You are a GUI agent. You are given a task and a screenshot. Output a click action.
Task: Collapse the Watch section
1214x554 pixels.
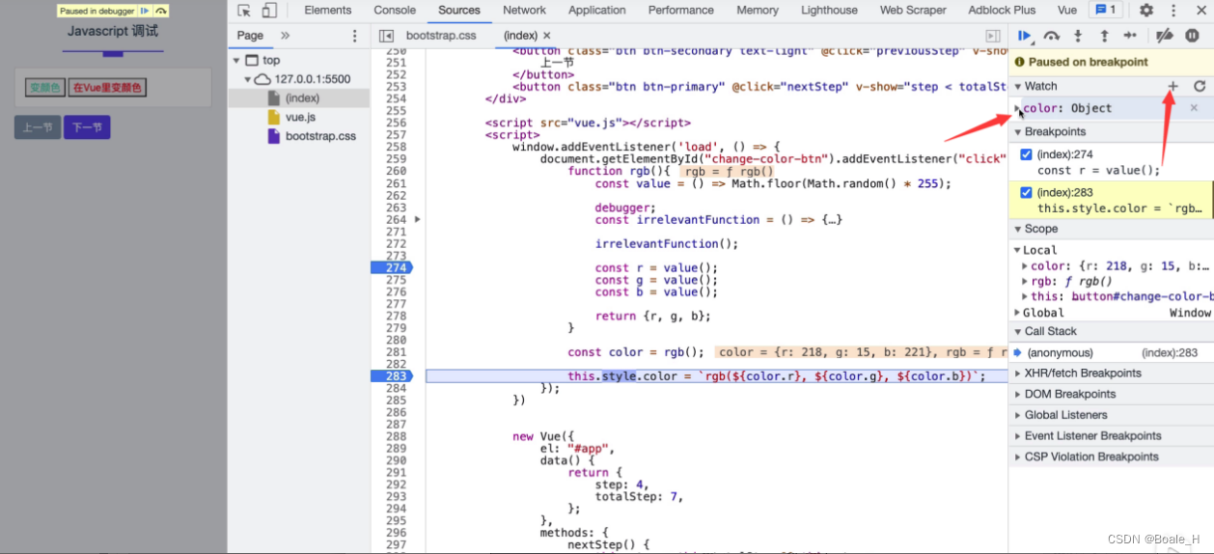coord(1018,86)
